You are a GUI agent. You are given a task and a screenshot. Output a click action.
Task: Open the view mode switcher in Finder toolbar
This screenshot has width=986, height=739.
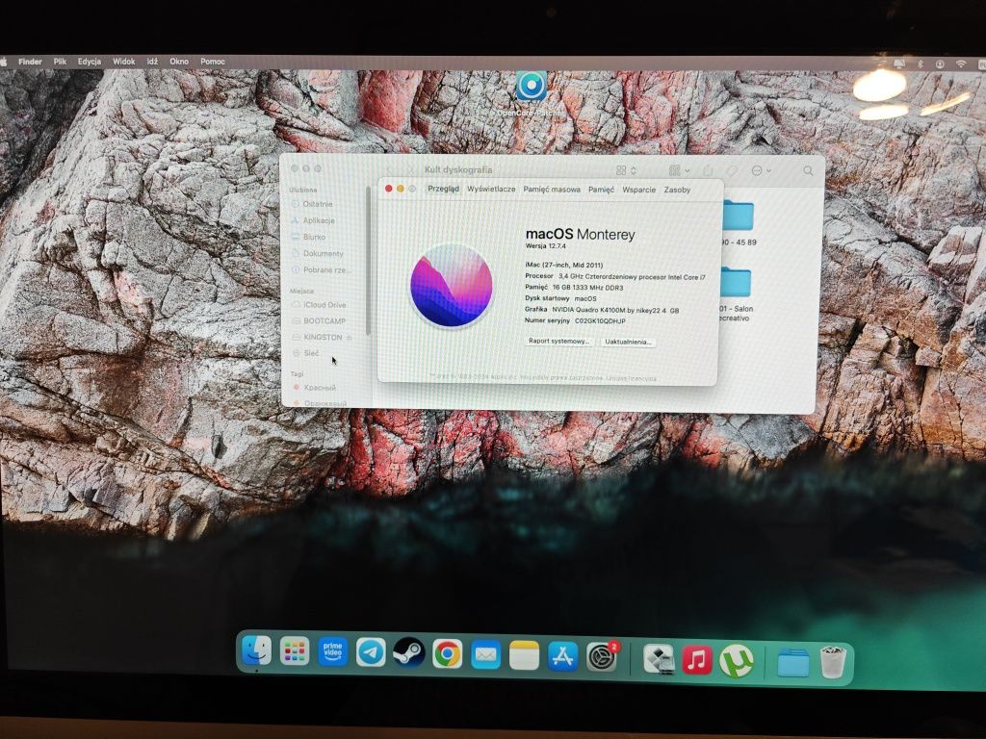pos(626,170)
